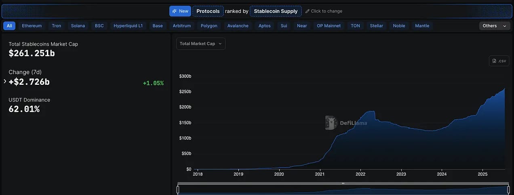Filter by Noble chain
Screen dimensions: 514x195
click(399, 26)
